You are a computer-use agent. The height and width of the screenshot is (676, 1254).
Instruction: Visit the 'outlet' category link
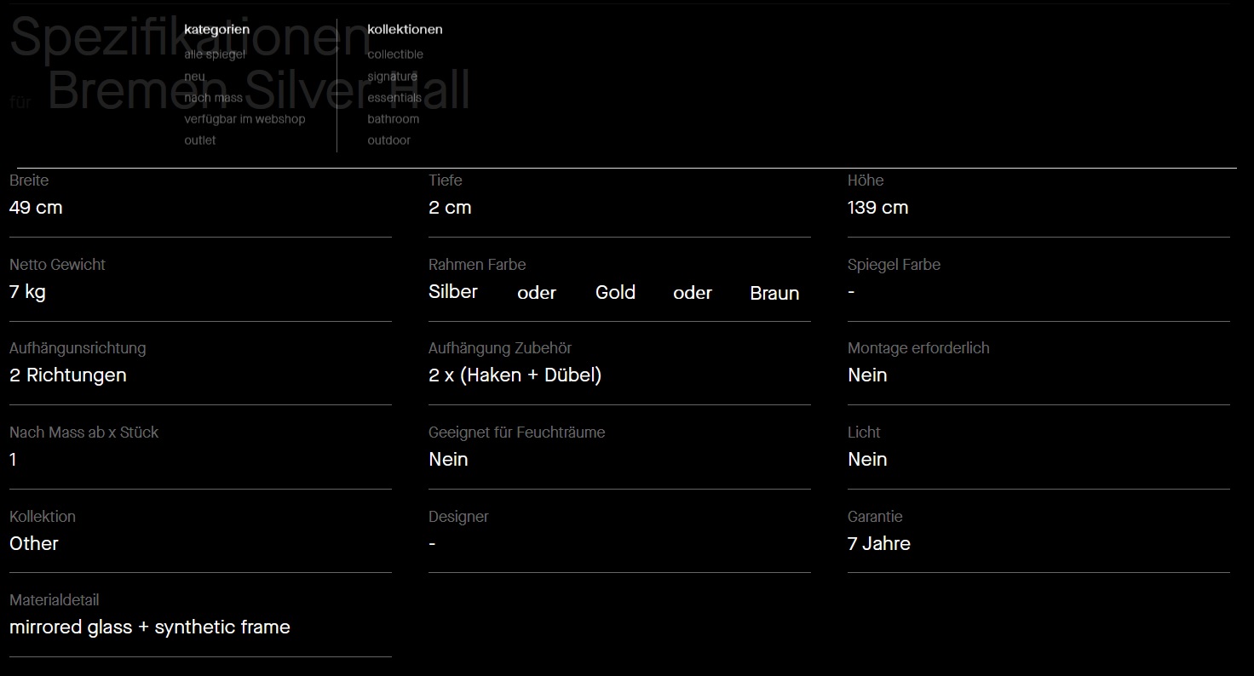[200, 140]
